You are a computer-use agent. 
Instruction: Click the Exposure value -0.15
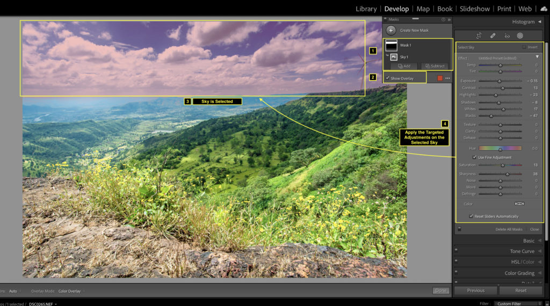pyautogui.click(x=532, y=81)
